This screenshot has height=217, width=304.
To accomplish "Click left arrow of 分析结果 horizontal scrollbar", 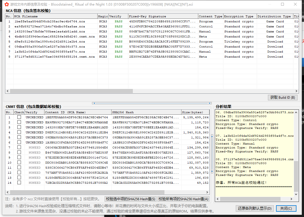I will [218, 199].
